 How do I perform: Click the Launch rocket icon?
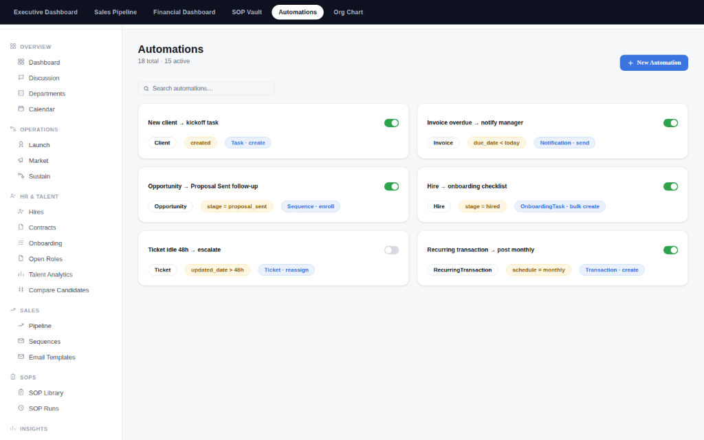tap(21, 144)
